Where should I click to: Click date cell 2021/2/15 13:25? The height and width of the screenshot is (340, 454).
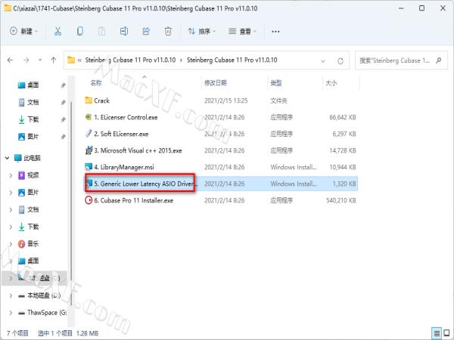click(225, 100)
